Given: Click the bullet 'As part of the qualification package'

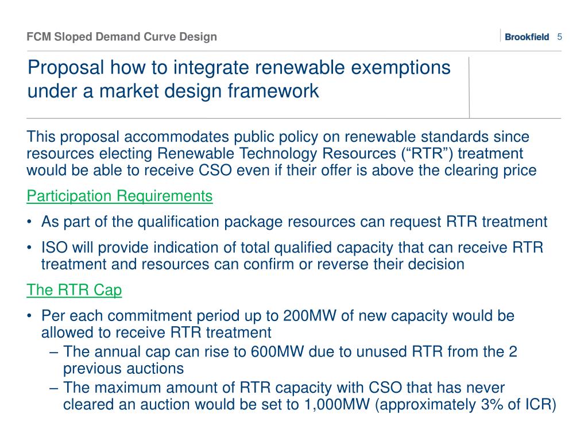Looking at the screenshot, I should point(294,222).
